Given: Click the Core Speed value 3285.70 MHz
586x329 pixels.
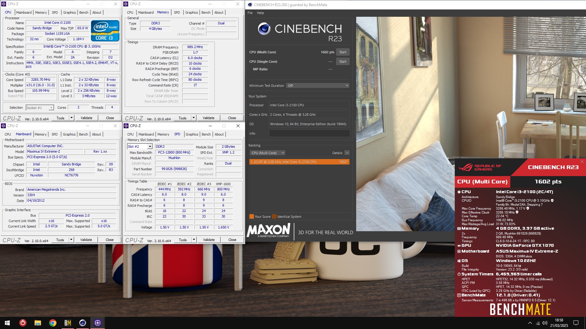Looking at the screenshot, I should (41, 80).
